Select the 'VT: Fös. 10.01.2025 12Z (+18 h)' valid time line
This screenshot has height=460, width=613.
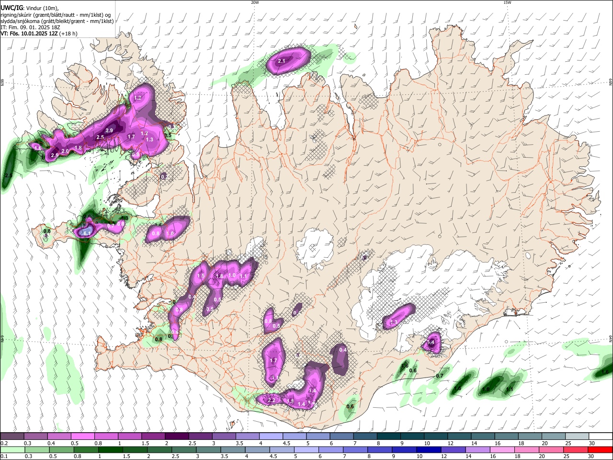click(x=39, y=34)
